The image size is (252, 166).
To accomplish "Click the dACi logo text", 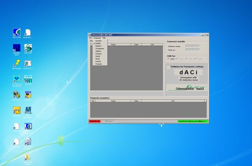I will 189,73.
